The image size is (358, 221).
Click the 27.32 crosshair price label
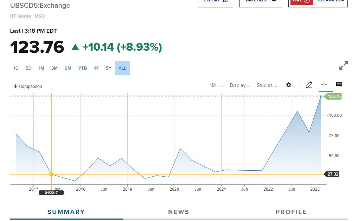[332, 174]
